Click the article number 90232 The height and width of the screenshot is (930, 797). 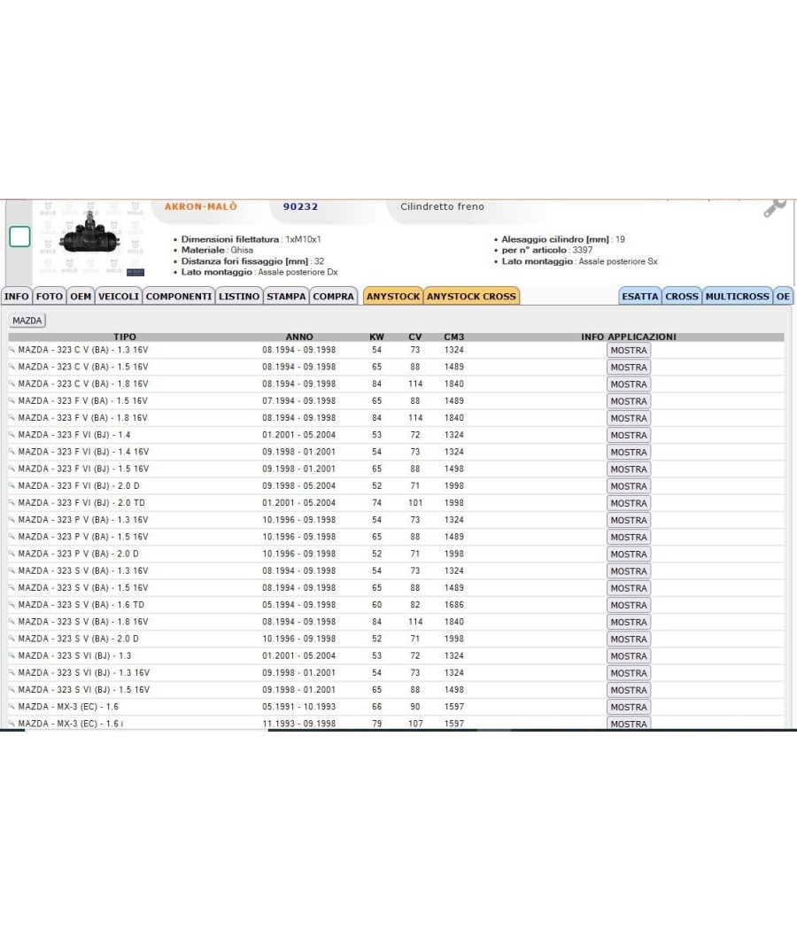[300, 206]
